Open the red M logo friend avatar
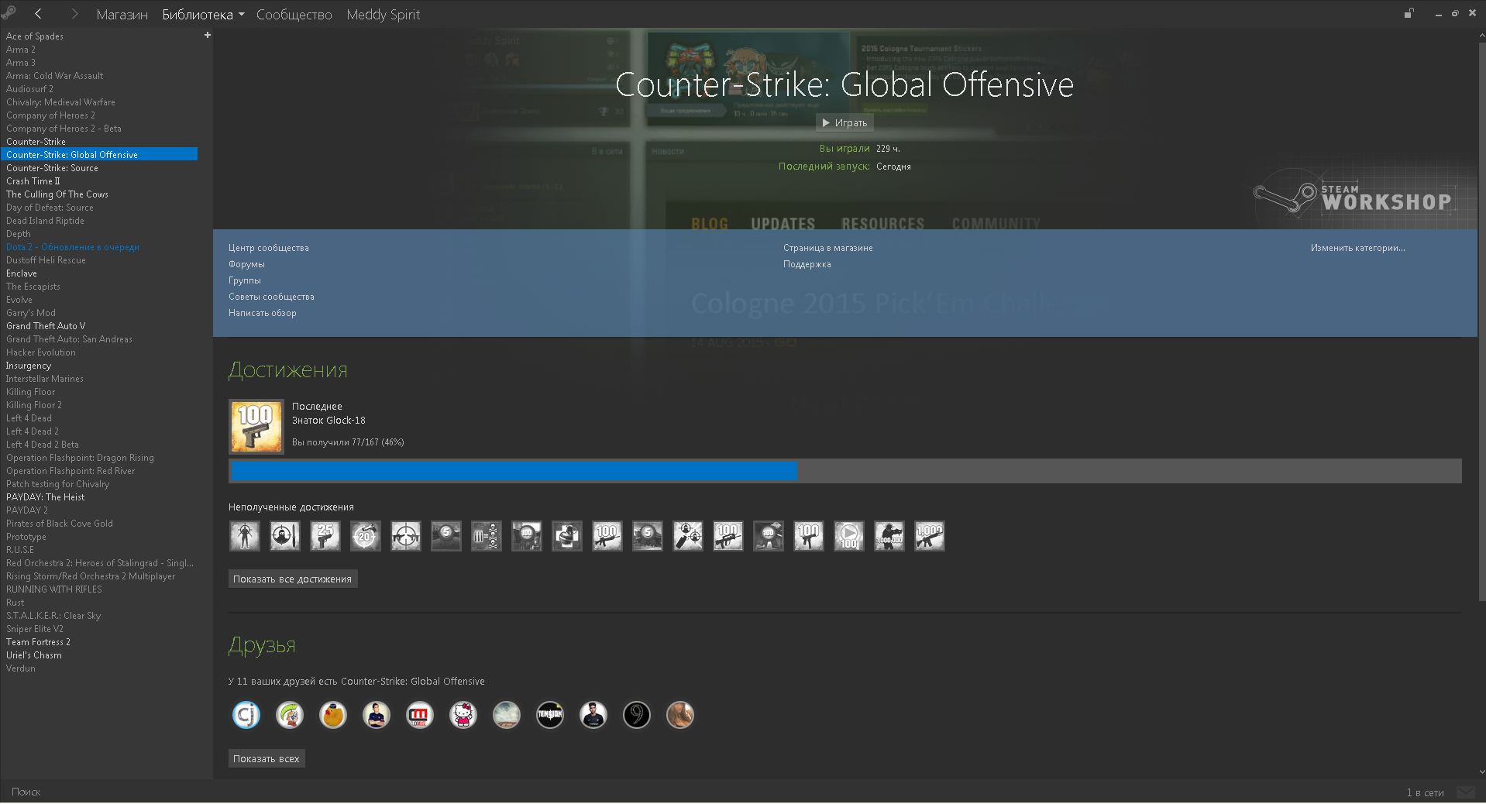 (420, 715)
